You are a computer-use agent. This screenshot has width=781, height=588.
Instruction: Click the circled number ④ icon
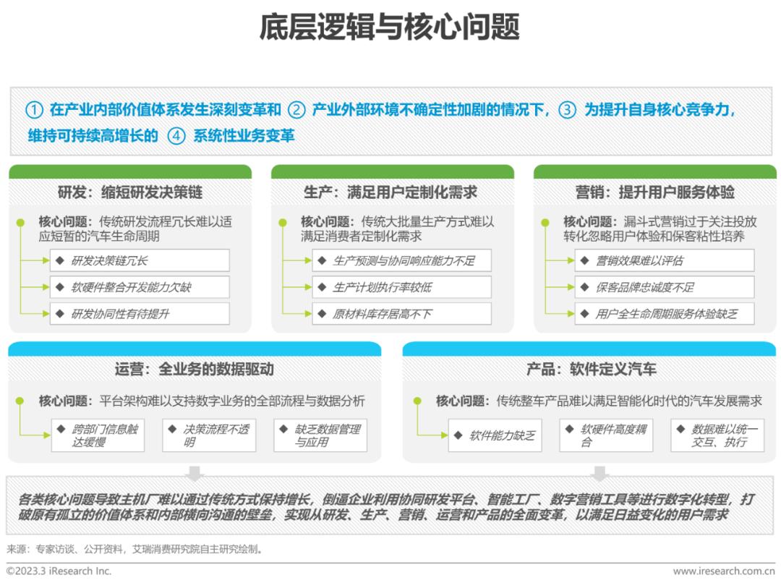(176, 136)
